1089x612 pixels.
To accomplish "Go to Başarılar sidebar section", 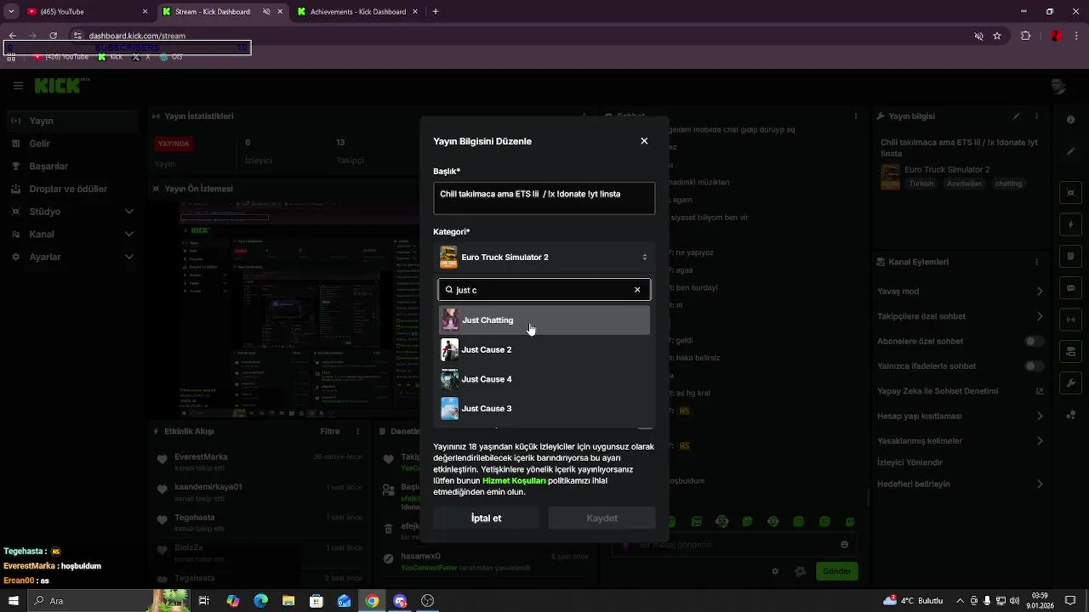I will pyautogui.click(x=71, y=167).
